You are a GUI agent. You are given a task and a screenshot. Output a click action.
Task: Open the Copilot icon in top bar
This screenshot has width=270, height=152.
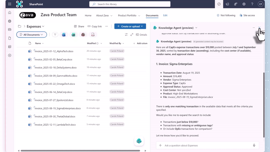tap(219, 4)
